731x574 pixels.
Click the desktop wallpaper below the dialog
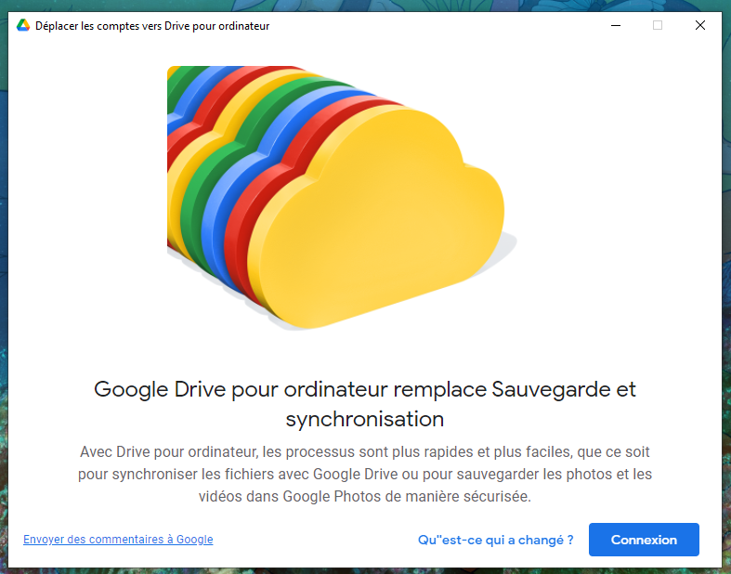click(x=365, y=569)
